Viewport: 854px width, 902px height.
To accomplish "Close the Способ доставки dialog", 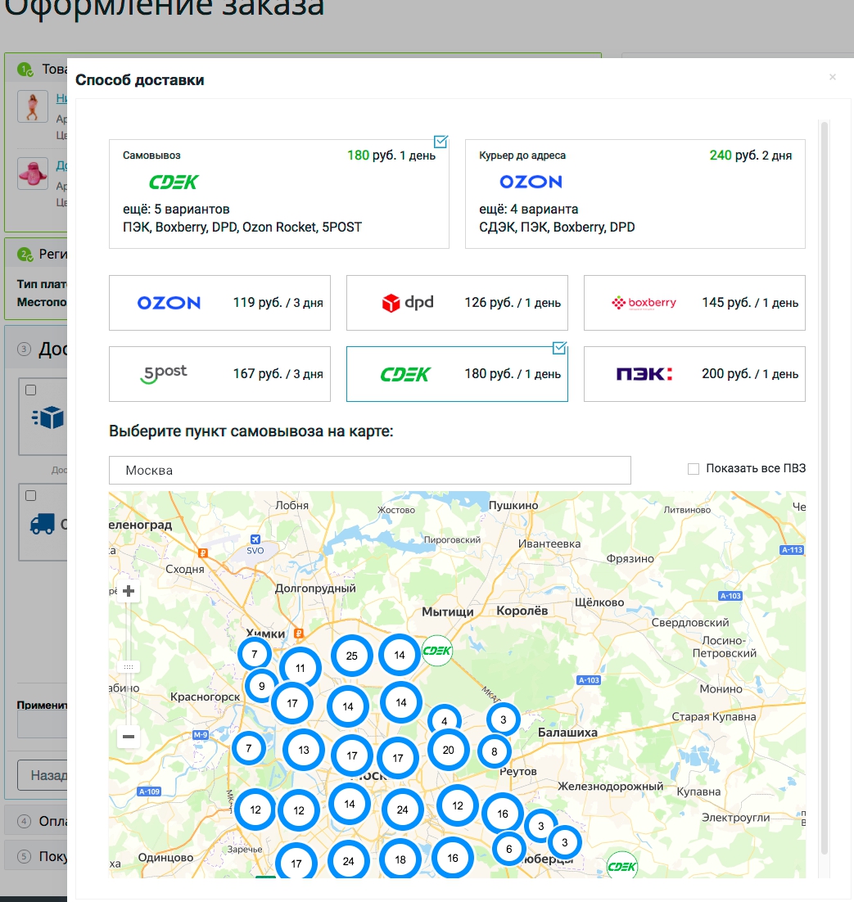I will (x=832, y=77).
